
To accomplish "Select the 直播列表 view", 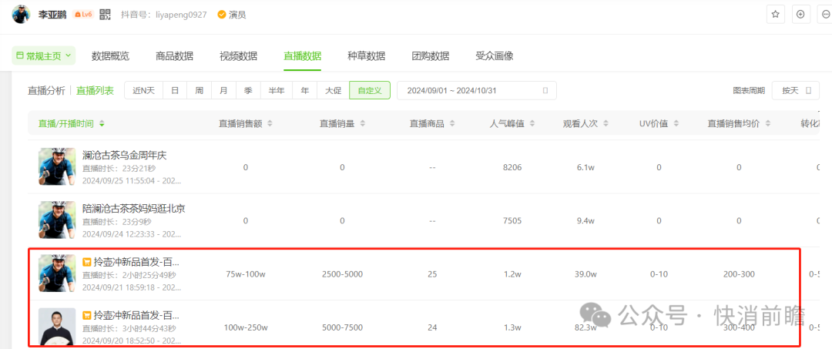I will click(x=95, y=91).
